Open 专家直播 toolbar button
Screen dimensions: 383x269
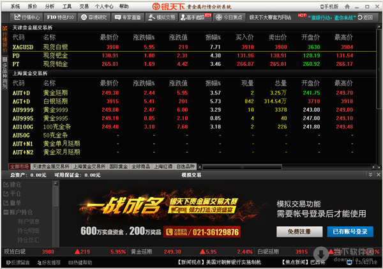pos(128,17)
